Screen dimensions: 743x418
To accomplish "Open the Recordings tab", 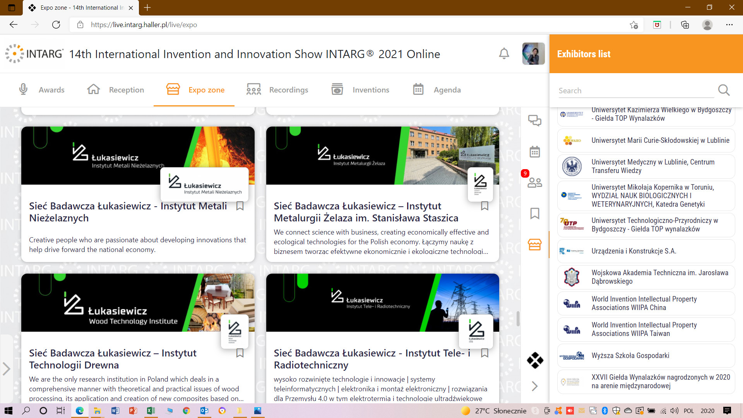I will pyautogui.click(x=277, y=90).
